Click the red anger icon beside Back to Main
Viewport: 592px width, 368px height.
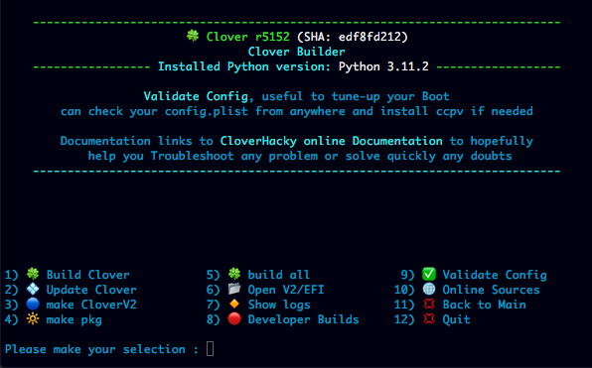click(x=429, y=305)
